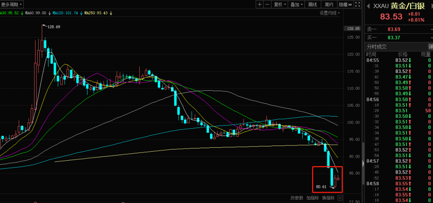Click the 卖一 83.69 ask row

(x=399, y=29)
